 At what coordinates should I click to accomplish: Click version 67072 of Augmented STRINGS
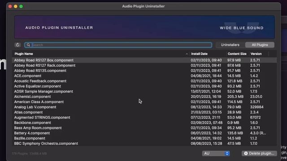[x=255, y=117]
